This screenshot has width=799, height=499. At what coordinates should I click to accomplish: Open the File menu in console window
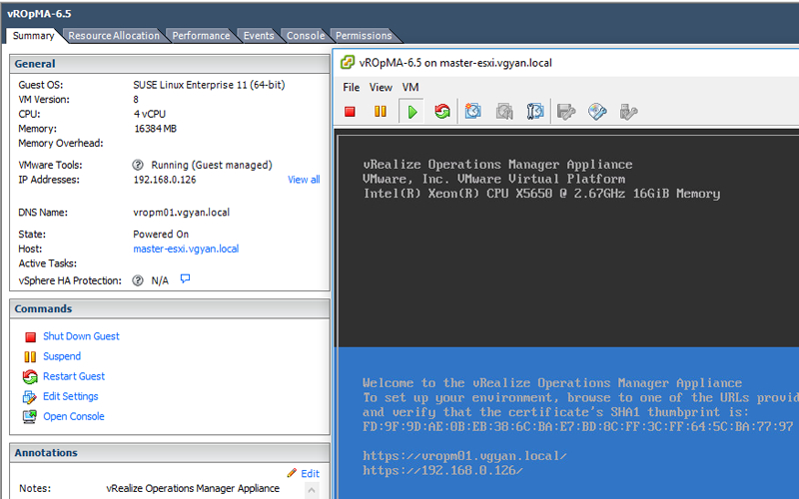click(351, 88)
